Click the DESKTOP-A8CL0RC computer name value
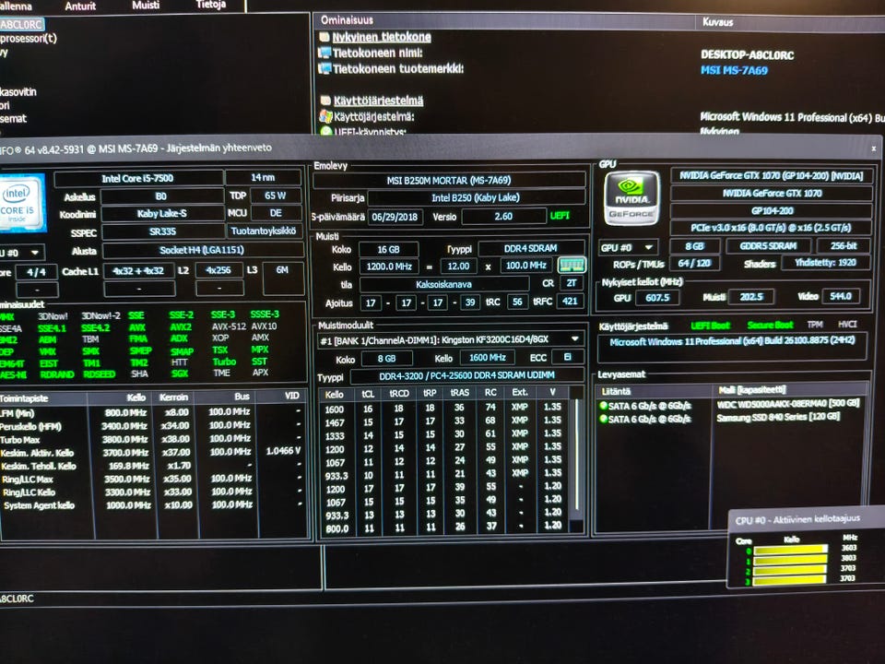Screen dimensions: 885x664 pyautogui.click(x=747, y=55)
